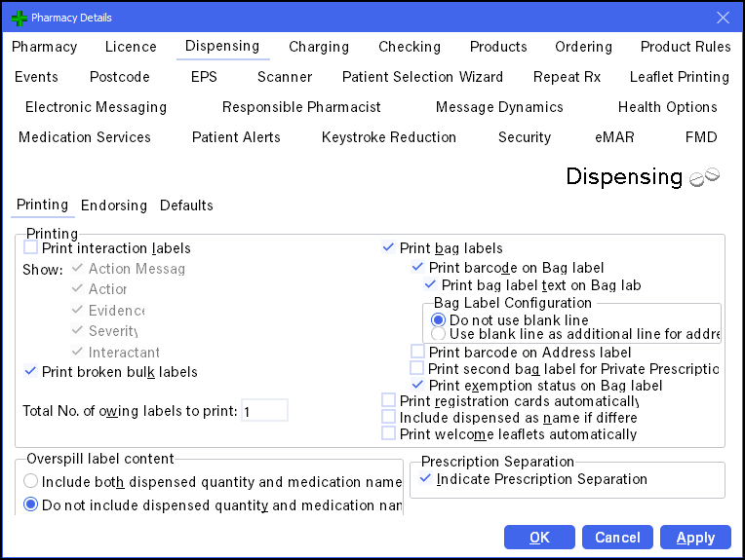Switch to the FMD tab
The image size is (745, 560).
coord(701,137)
